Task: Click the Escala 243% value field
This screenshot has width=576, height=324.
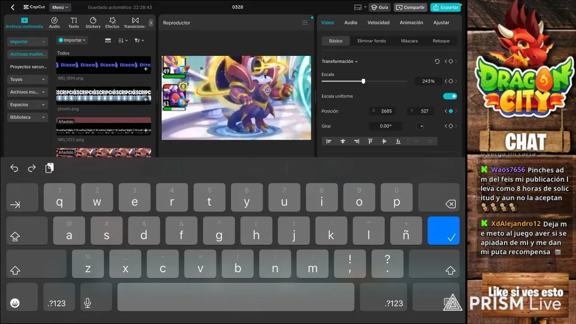Action: pos(428,81)
